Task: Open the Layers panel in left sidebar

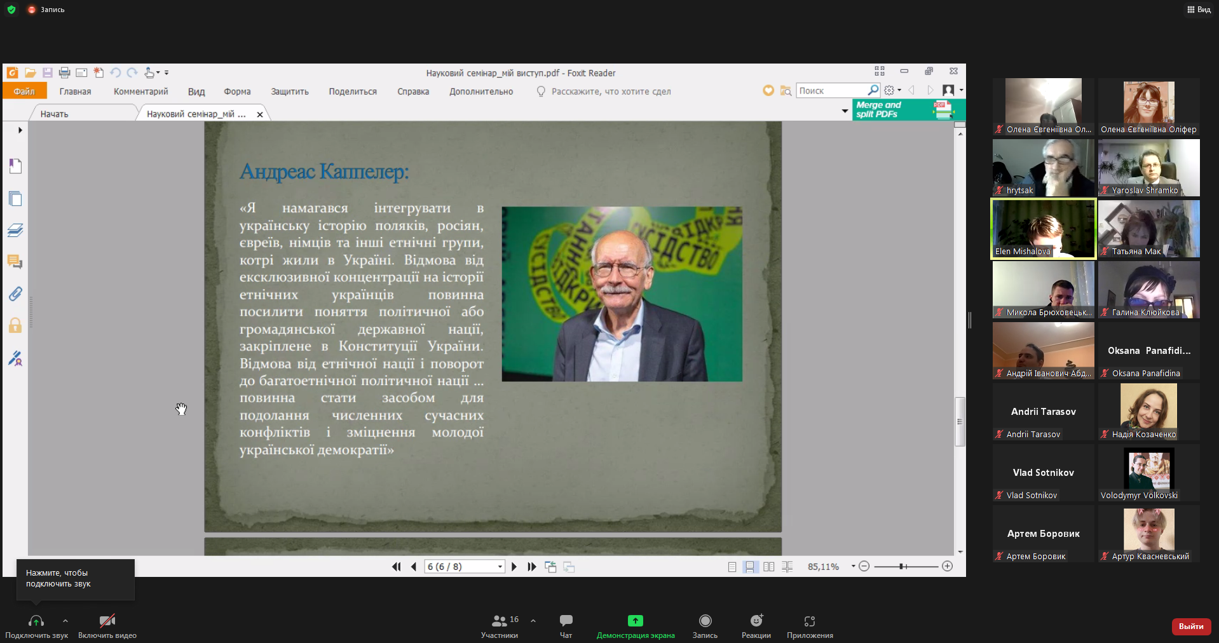Action: pyautogui.click(x=15, y=230)
